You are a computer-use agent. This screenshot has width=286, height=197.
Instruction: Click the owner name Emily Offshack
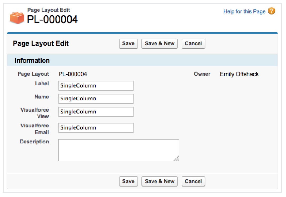(239, 74)
